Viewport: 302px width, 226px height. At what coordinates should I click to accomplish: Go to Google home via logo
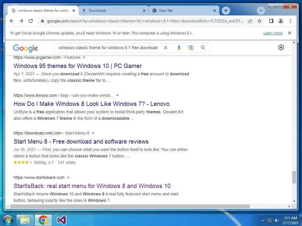click(25, 48)
